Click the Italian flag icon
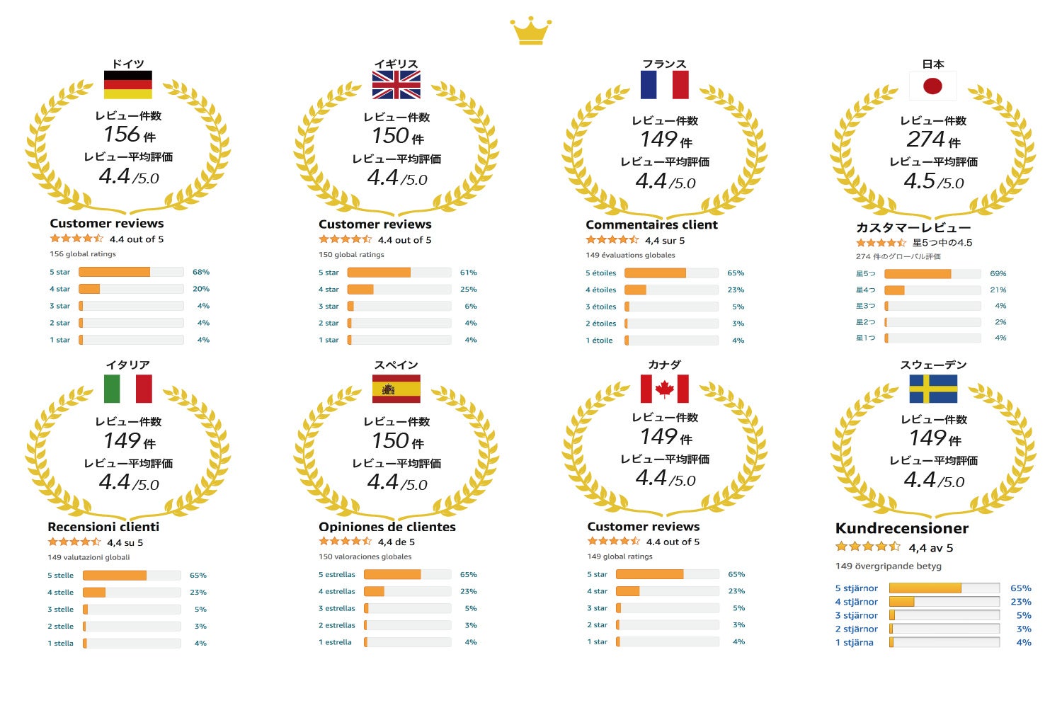This screenshot has width=1062, height=708. tap(128, 389)
